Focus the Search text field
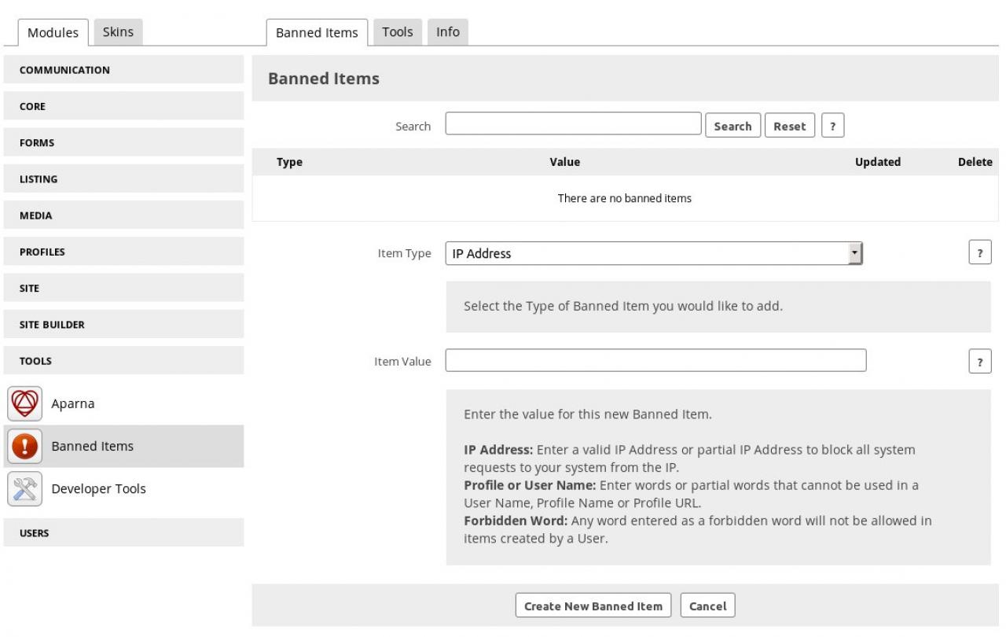1006x637 pixels. tap(573, 124)
